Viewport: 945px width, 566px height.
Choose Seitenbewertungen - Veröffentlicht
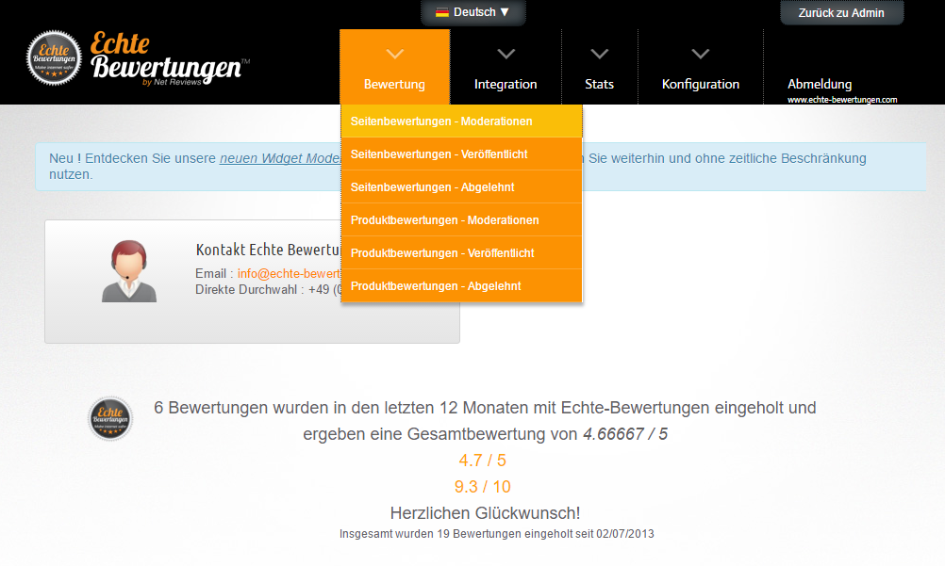pos(461,154)
